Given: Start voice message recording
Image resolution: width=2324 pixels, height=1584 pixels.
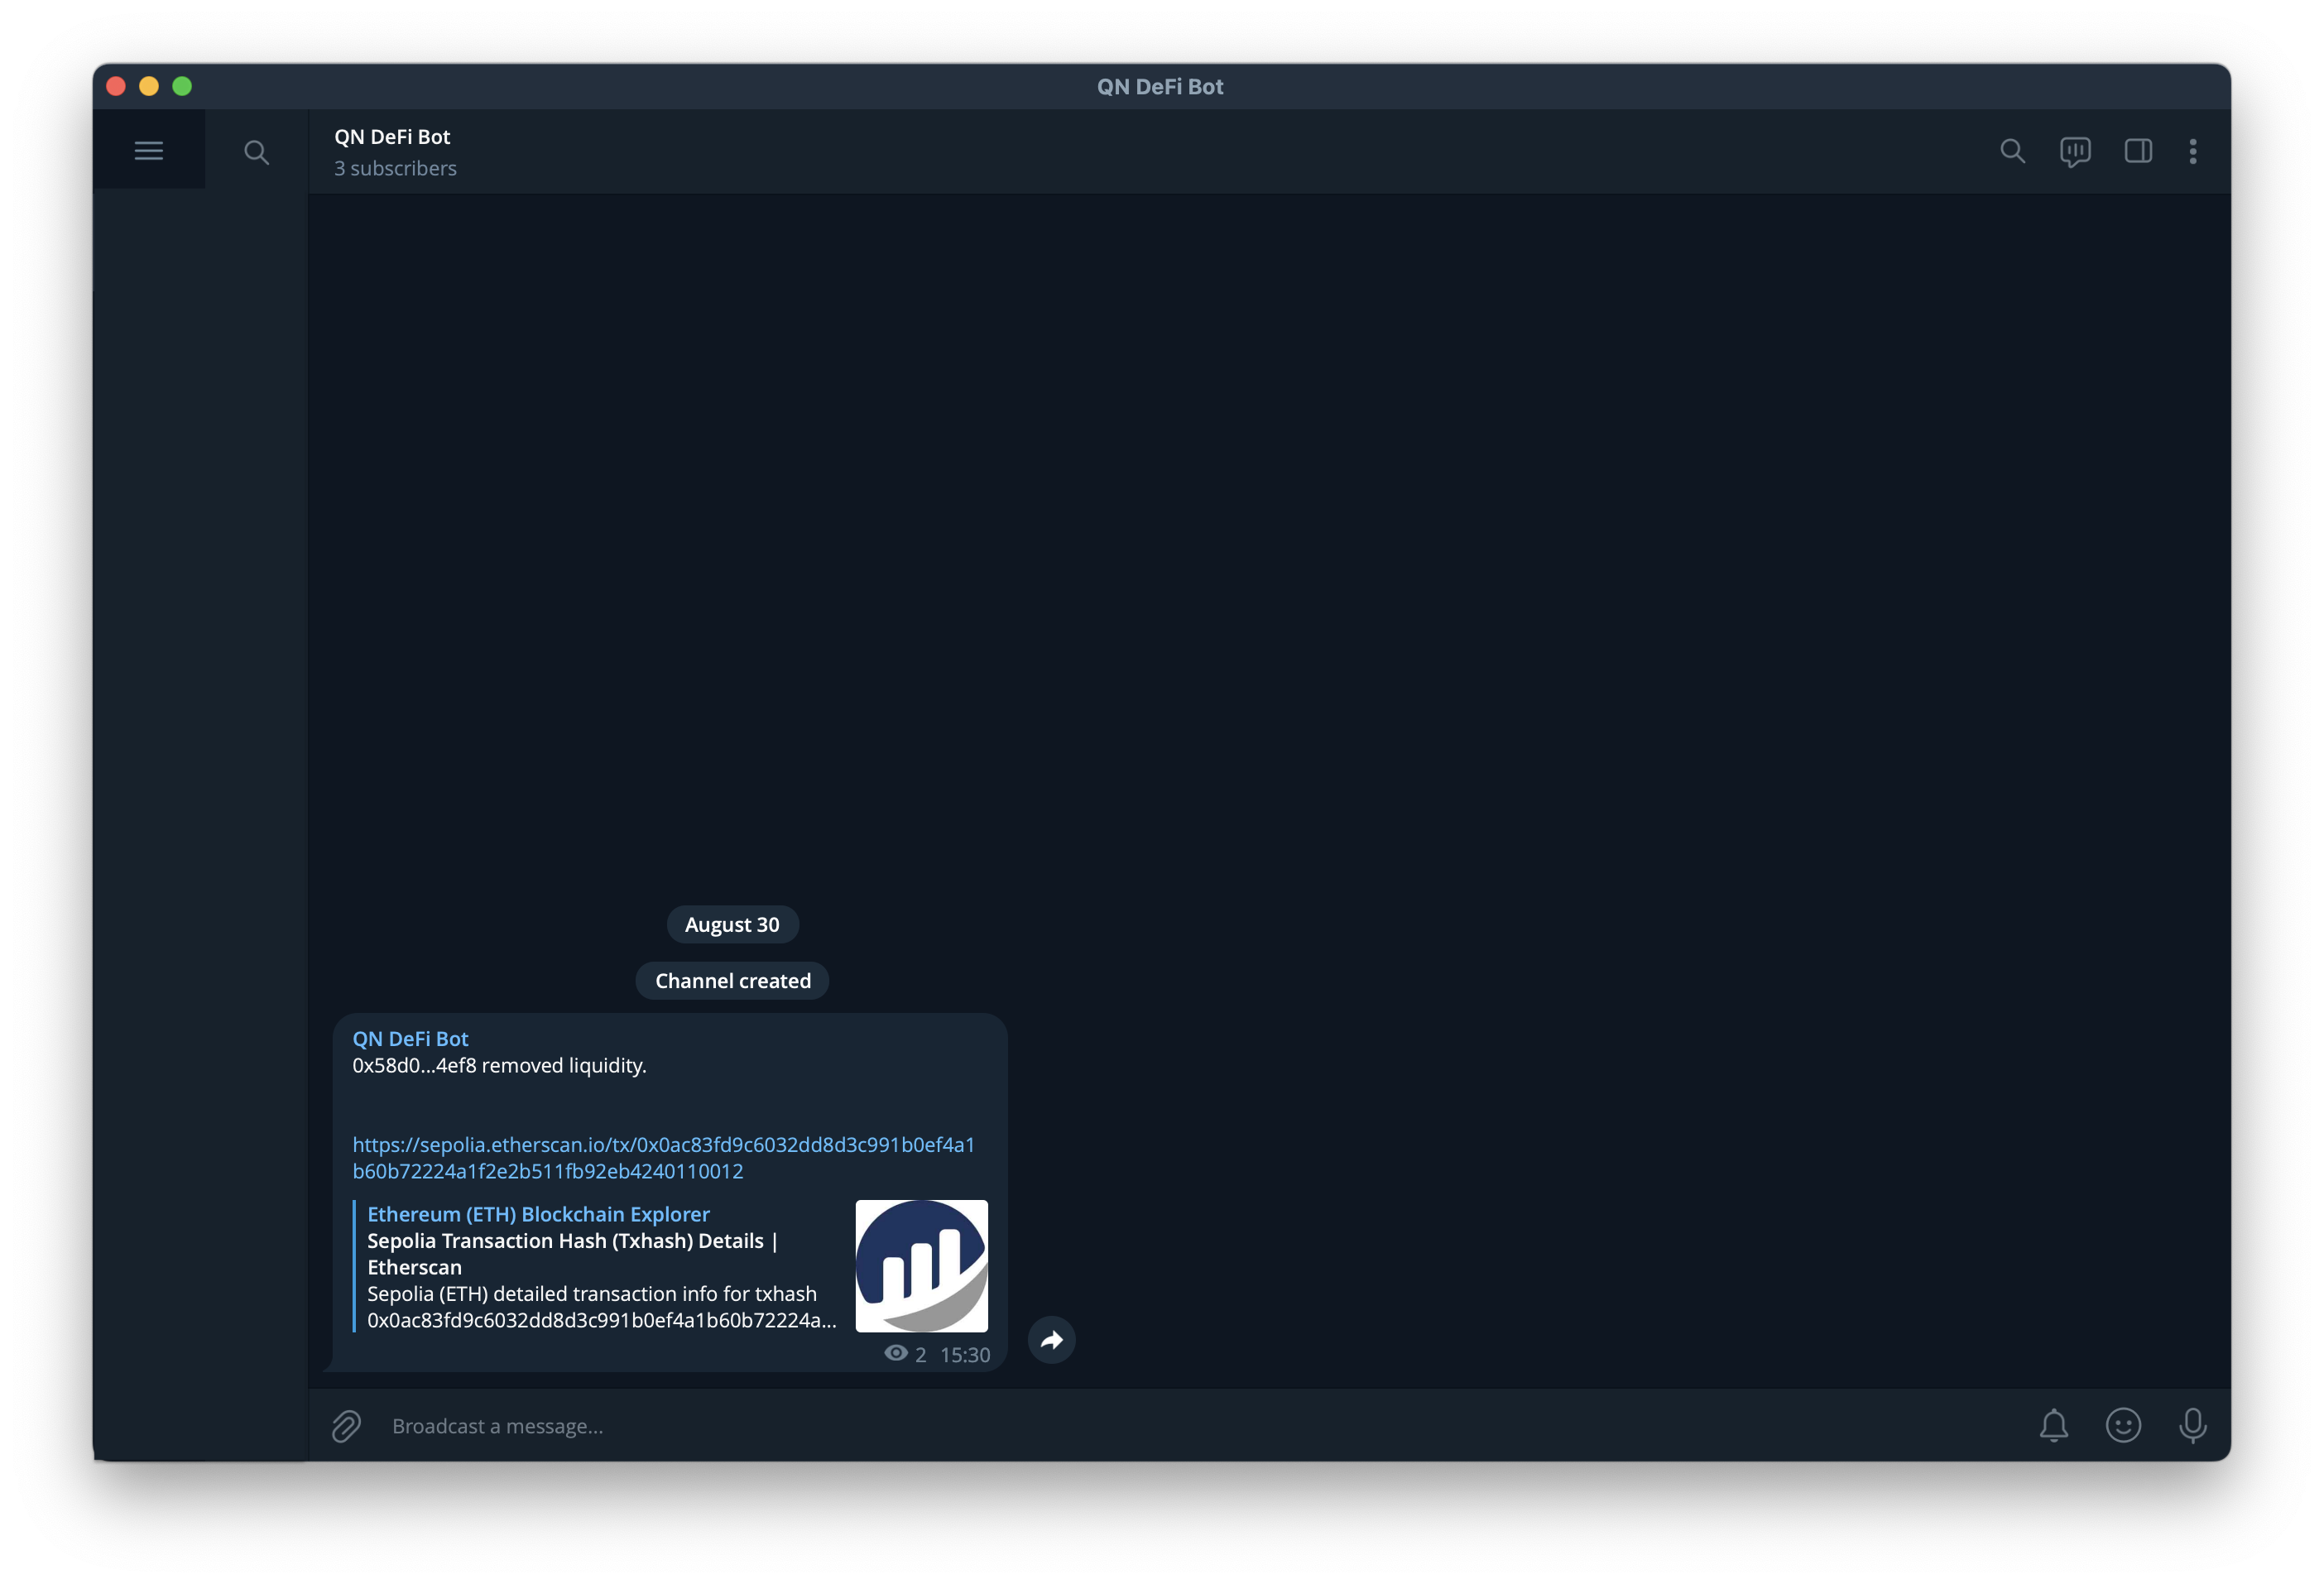Looking at the screenshot, I should 2192,1425.
